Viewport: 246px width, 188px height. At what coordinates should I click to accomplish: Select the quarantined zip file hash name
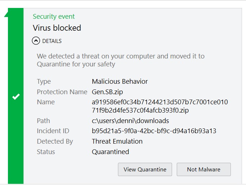point(160,106)
